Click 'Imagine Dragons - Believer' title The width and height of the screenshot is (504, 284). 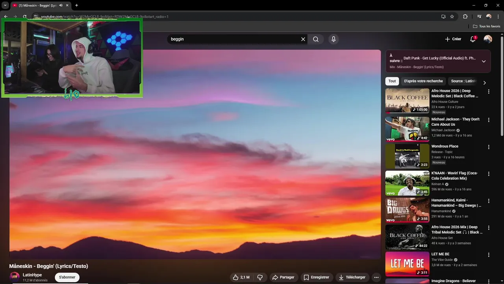click(x=454, y=281)
